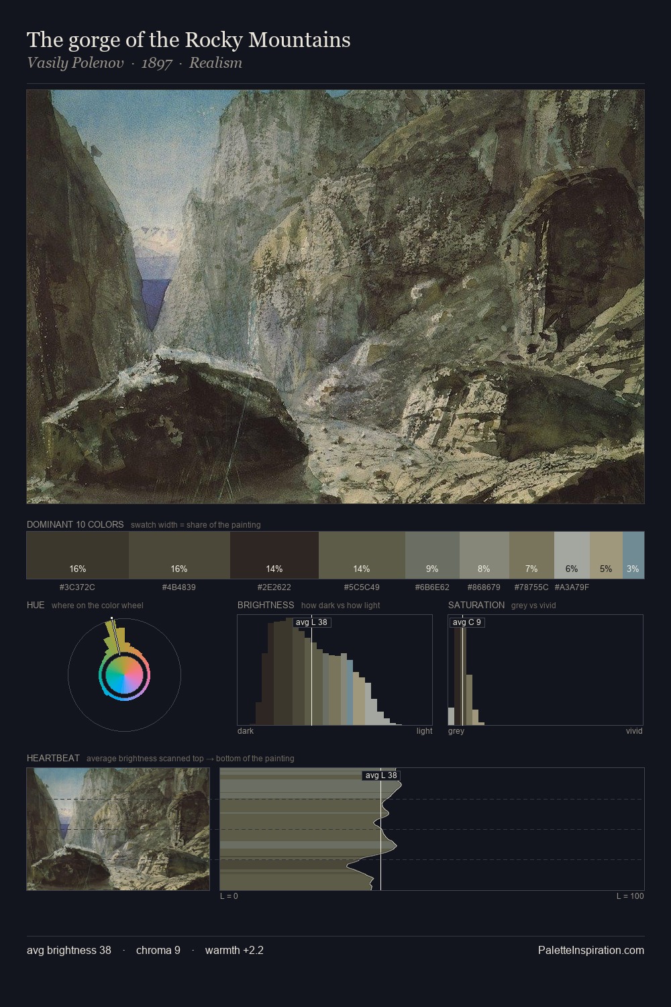671x1007 pixels.
Task: Click the 'BRIGHTNESS' section heading
Action: (266, 605)
